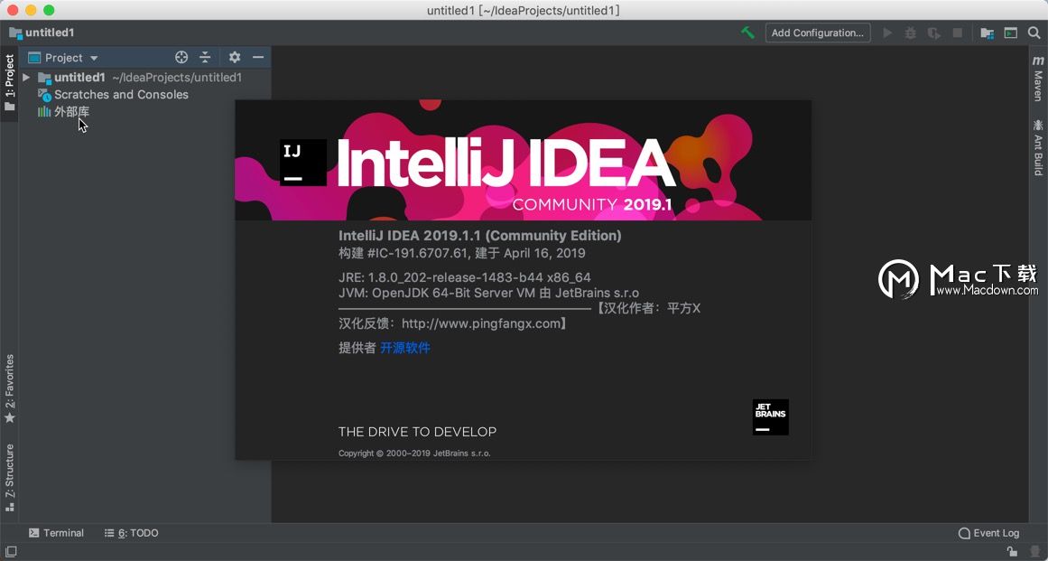Click the Copyright 2000–2019 JetBrains line
The width and height of the screenshot is (1048, 561).
(414, 453)
